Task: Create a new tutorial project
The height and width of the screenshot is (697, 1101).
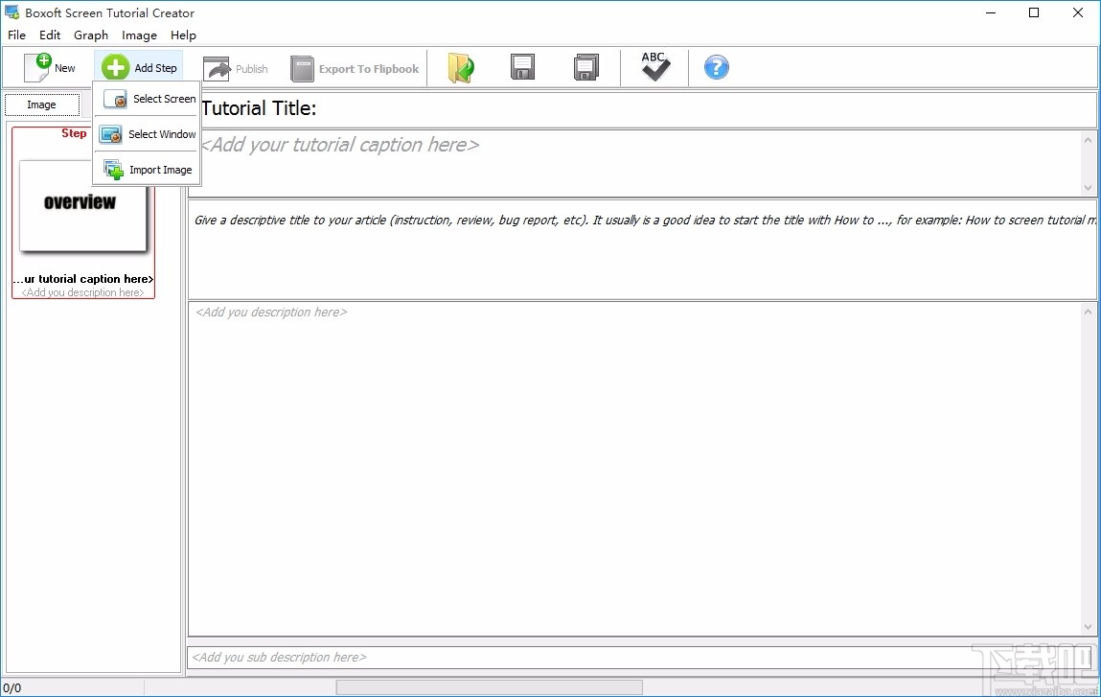Action: point(50,67)
